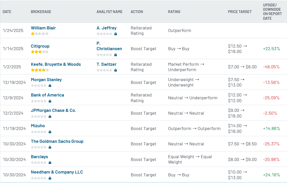
Task: Click the grey stars under Barclays
Action: pos(39,163)
